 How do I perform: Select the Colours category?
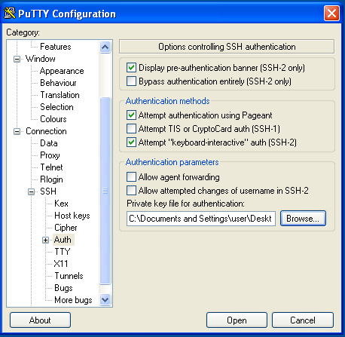coord(53,119)
